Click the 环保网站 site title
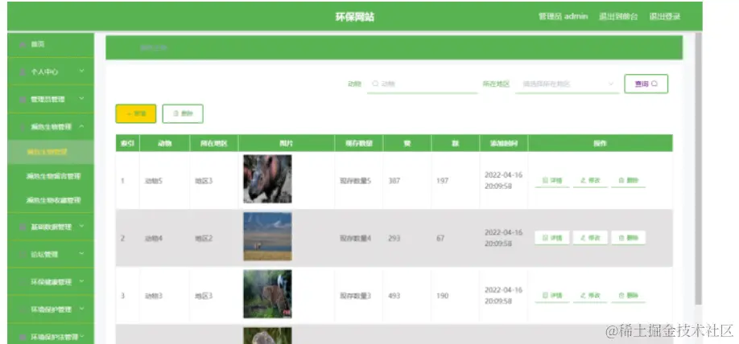This screenshot has width=739, height=344. 355,17
